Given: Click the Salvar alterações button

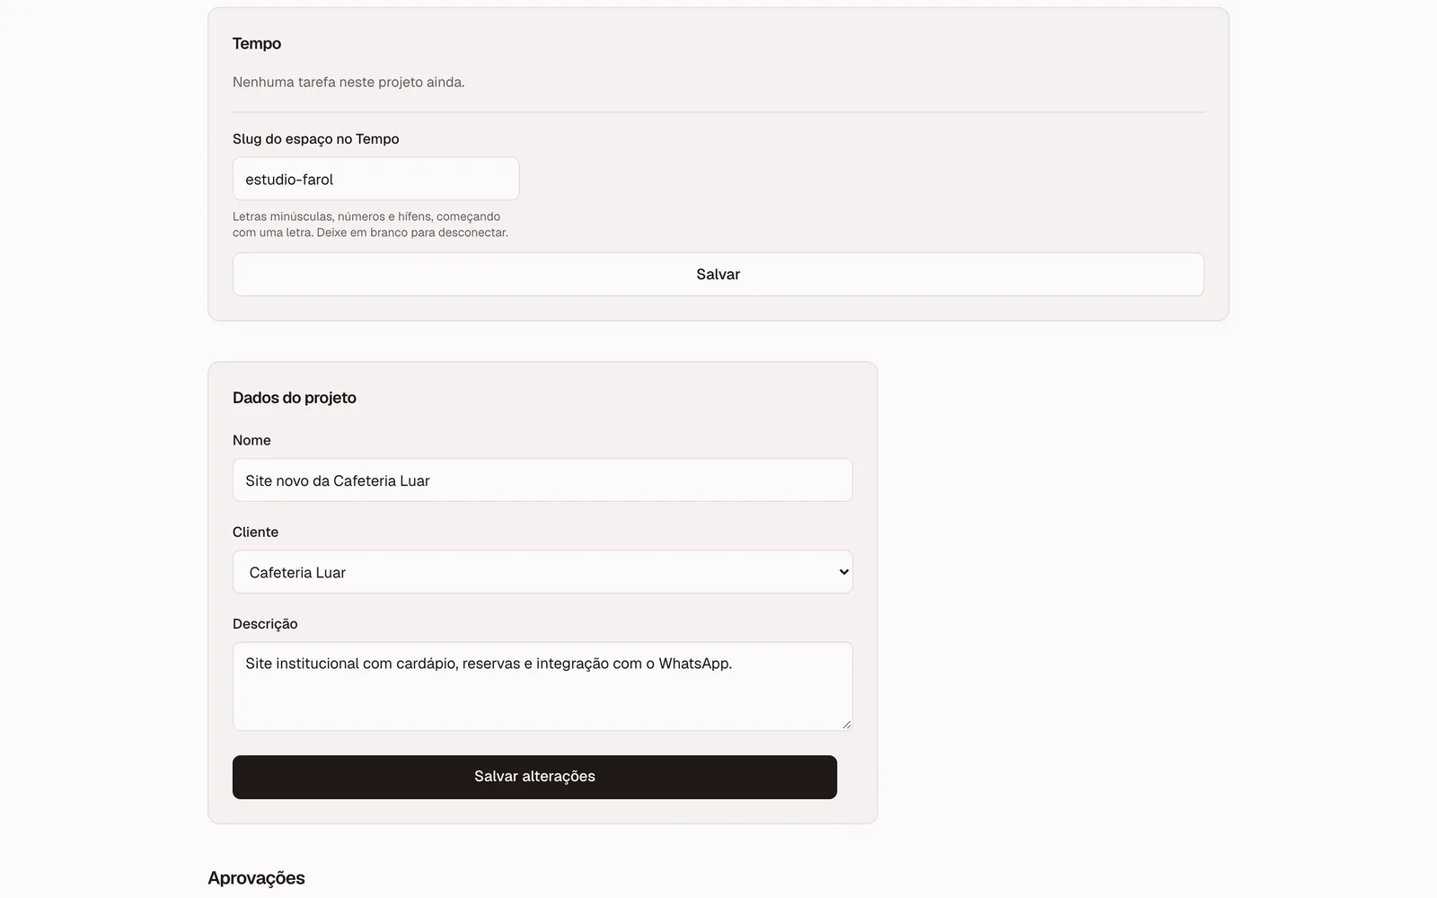Looking at the screenshot, I should 534,777.
